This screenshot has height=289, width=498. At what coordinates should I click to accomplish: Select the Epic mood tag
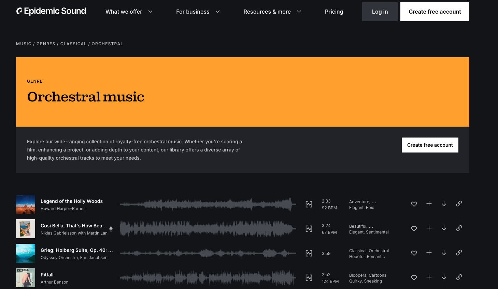(370, 208)
